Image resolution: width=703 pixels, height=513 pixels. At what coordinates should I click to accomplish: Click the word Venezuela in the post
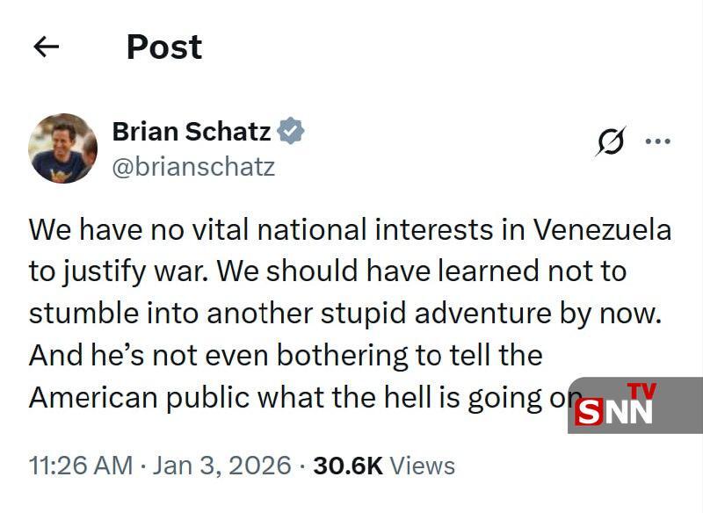pos(603,230)
